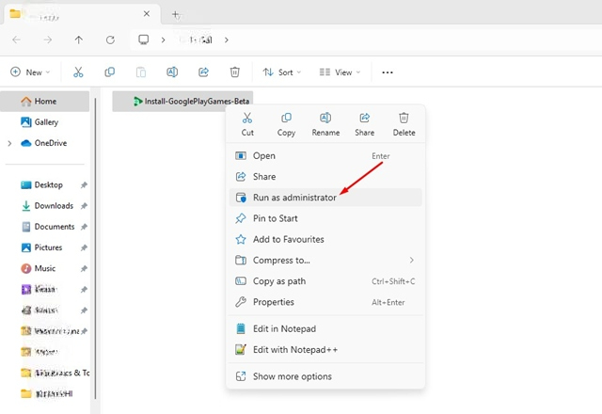This screenshot has height=414, width=602.
Task: Choose Share icon atop context menu
Action: [x=364, y=124]
